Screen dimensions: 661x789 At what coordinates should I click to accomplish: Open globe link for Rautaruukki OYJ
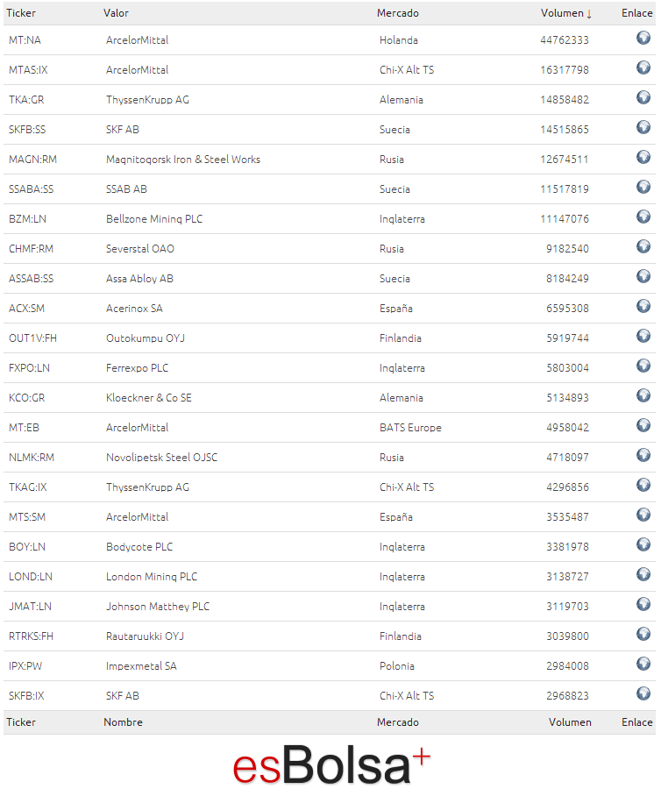point(643,634)
